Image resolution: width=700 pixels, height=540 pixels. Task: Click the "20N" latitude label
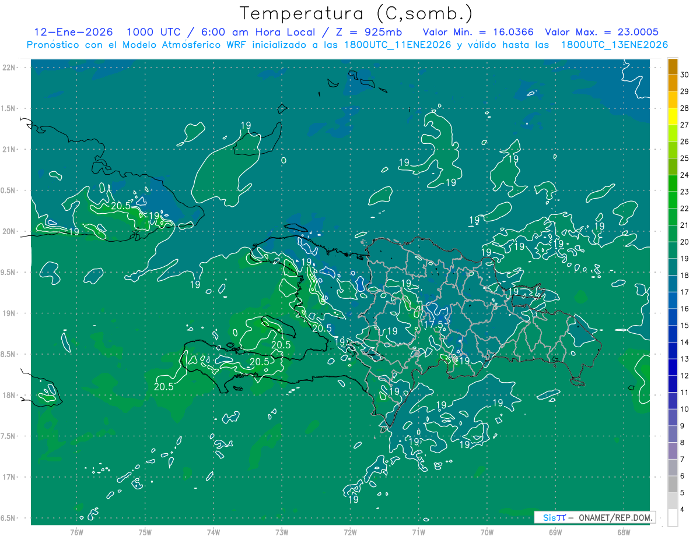click(x=9, y=231)
